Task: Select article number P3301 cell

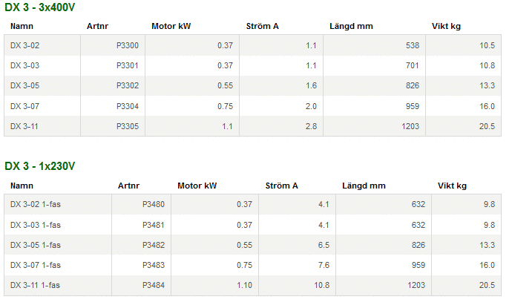Action: 128,66
